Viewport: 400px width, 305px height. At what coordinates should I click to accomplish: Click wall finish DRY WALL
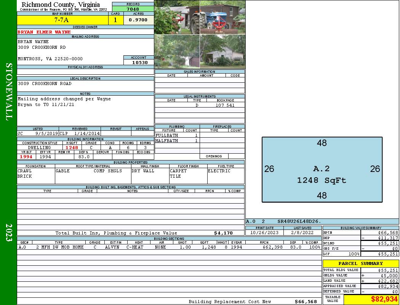click(x=143, y=171)
